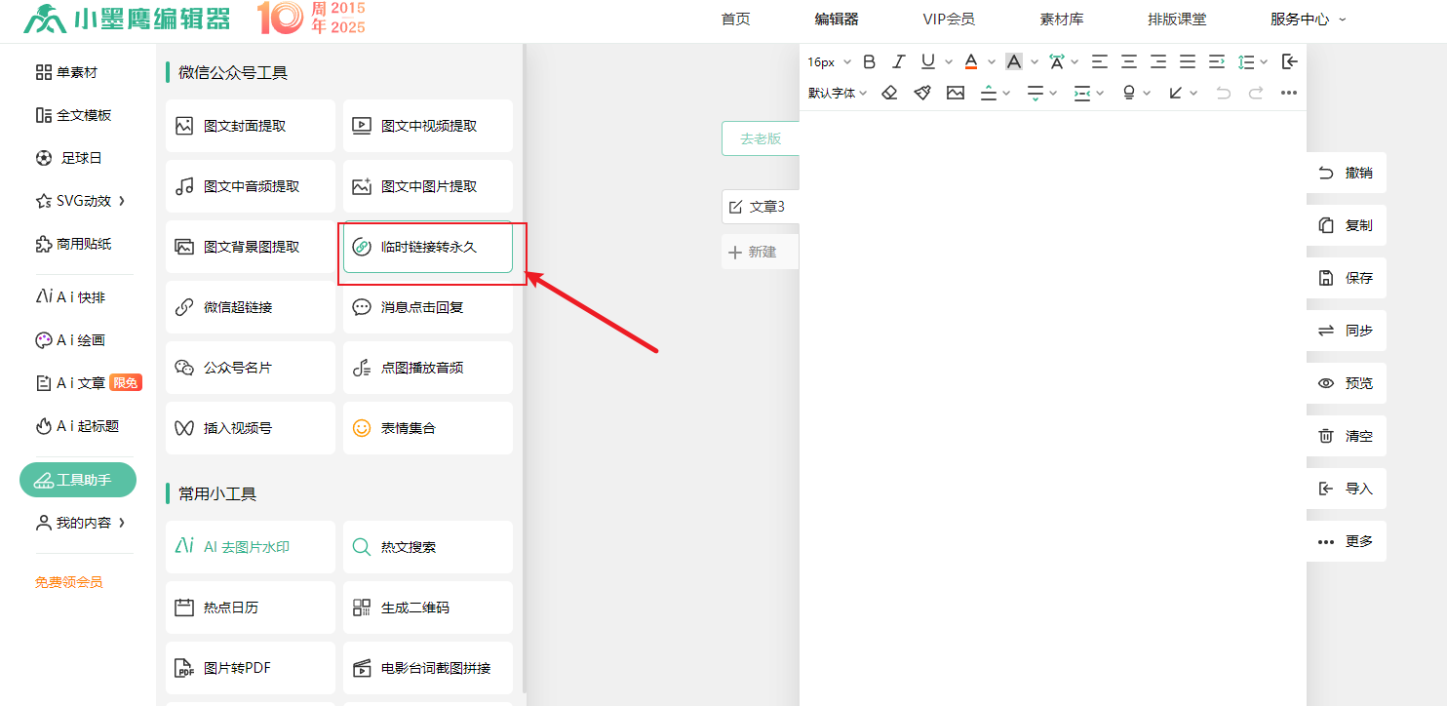Toggle italic text formatting
The width and height of the screenshot is (1447, 706).
(x=899, y=61)
